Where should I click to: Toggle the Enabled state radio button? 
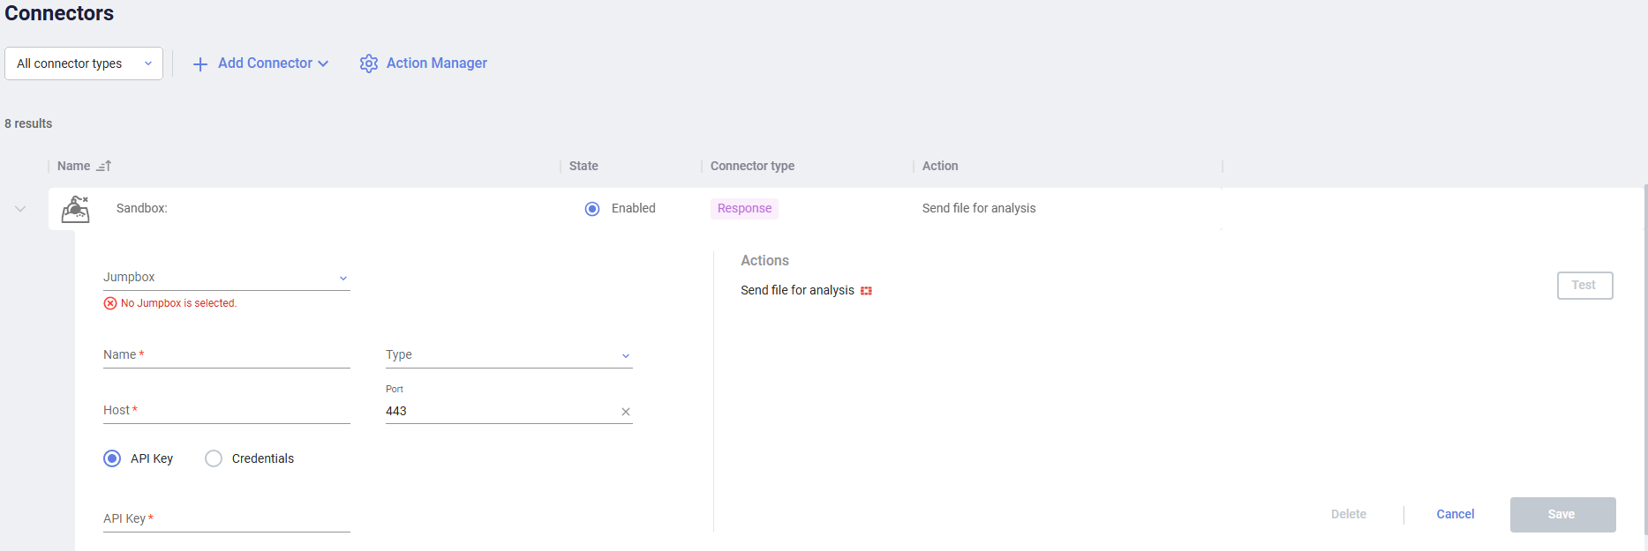592,209
